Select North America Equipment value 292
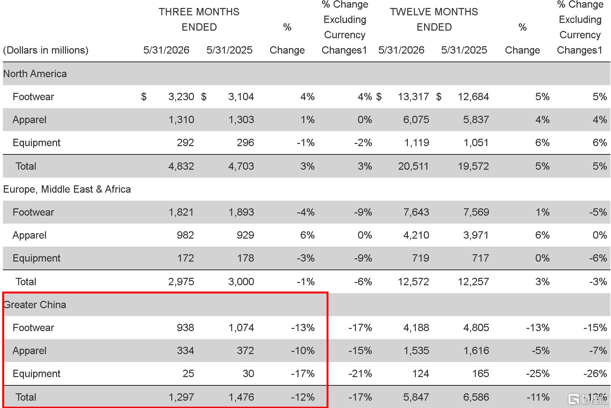This screenshot has height=408, width=611. pyautogui.click(x=185, y=143)
